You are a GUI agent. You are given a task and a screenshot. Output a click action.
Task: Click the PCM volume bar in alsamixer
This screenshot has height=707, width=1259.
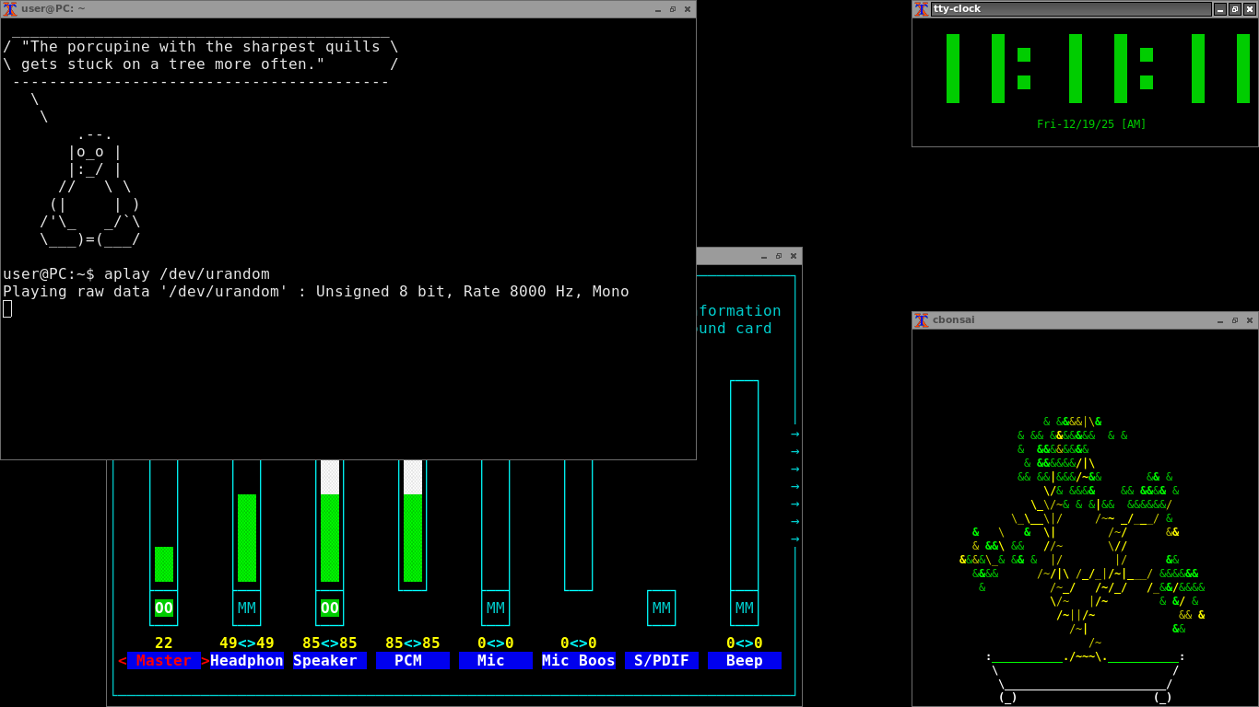pyautogui.click(x=413, y=525)
